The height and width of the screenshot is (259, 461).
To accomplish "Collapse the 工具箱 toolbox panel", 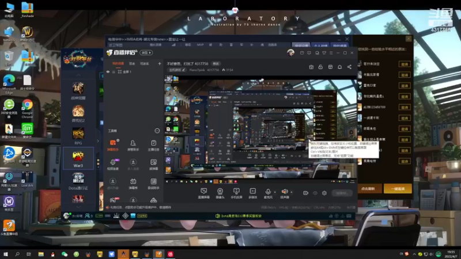I will pos(157,131).
